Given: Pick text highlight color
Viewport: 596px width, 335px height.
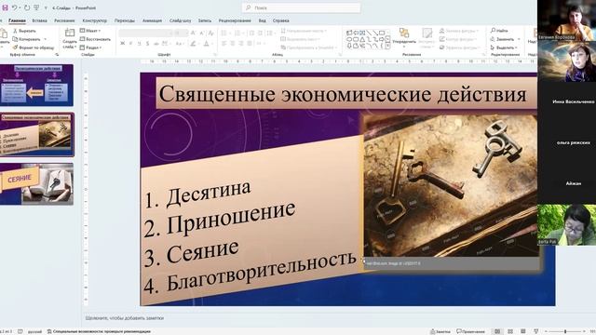Looking at the screenshot, I should point(193,44).
